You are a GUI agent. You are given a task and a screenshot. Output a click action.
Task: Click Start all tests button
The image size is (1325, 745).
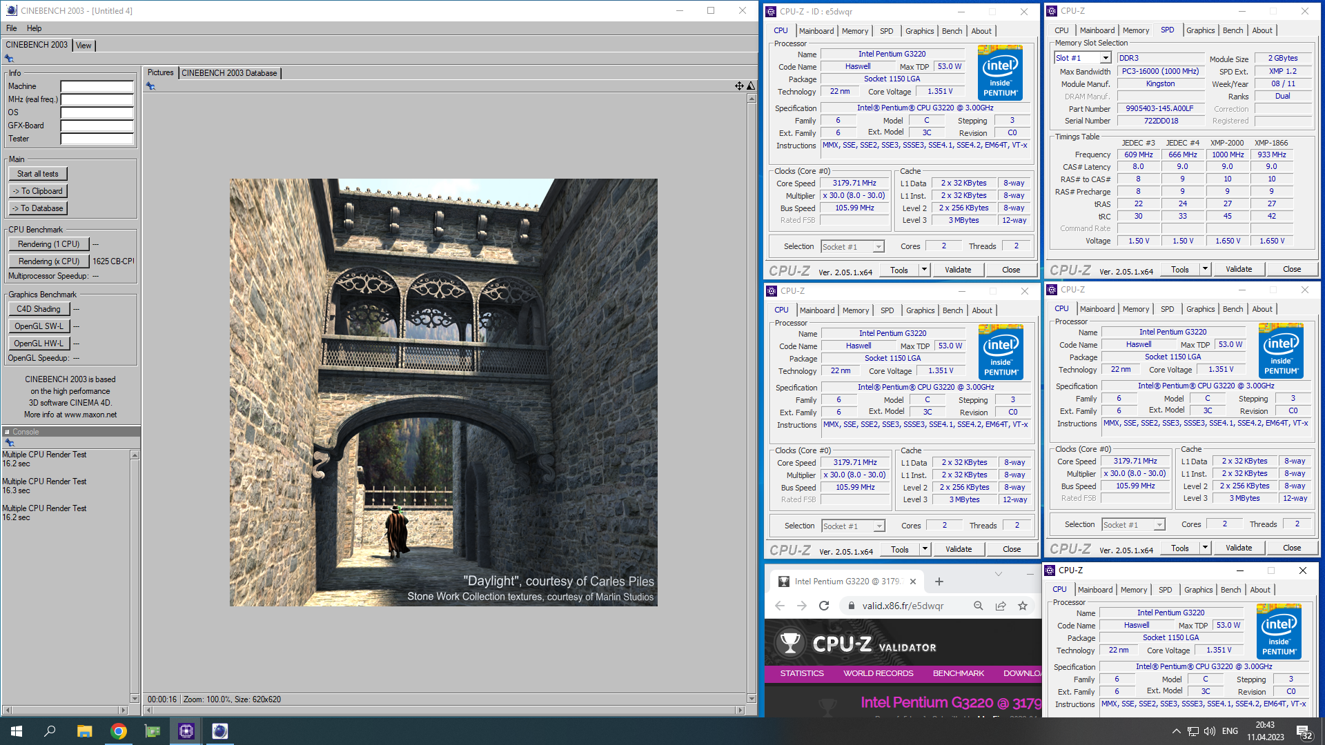tap(38, 174)
